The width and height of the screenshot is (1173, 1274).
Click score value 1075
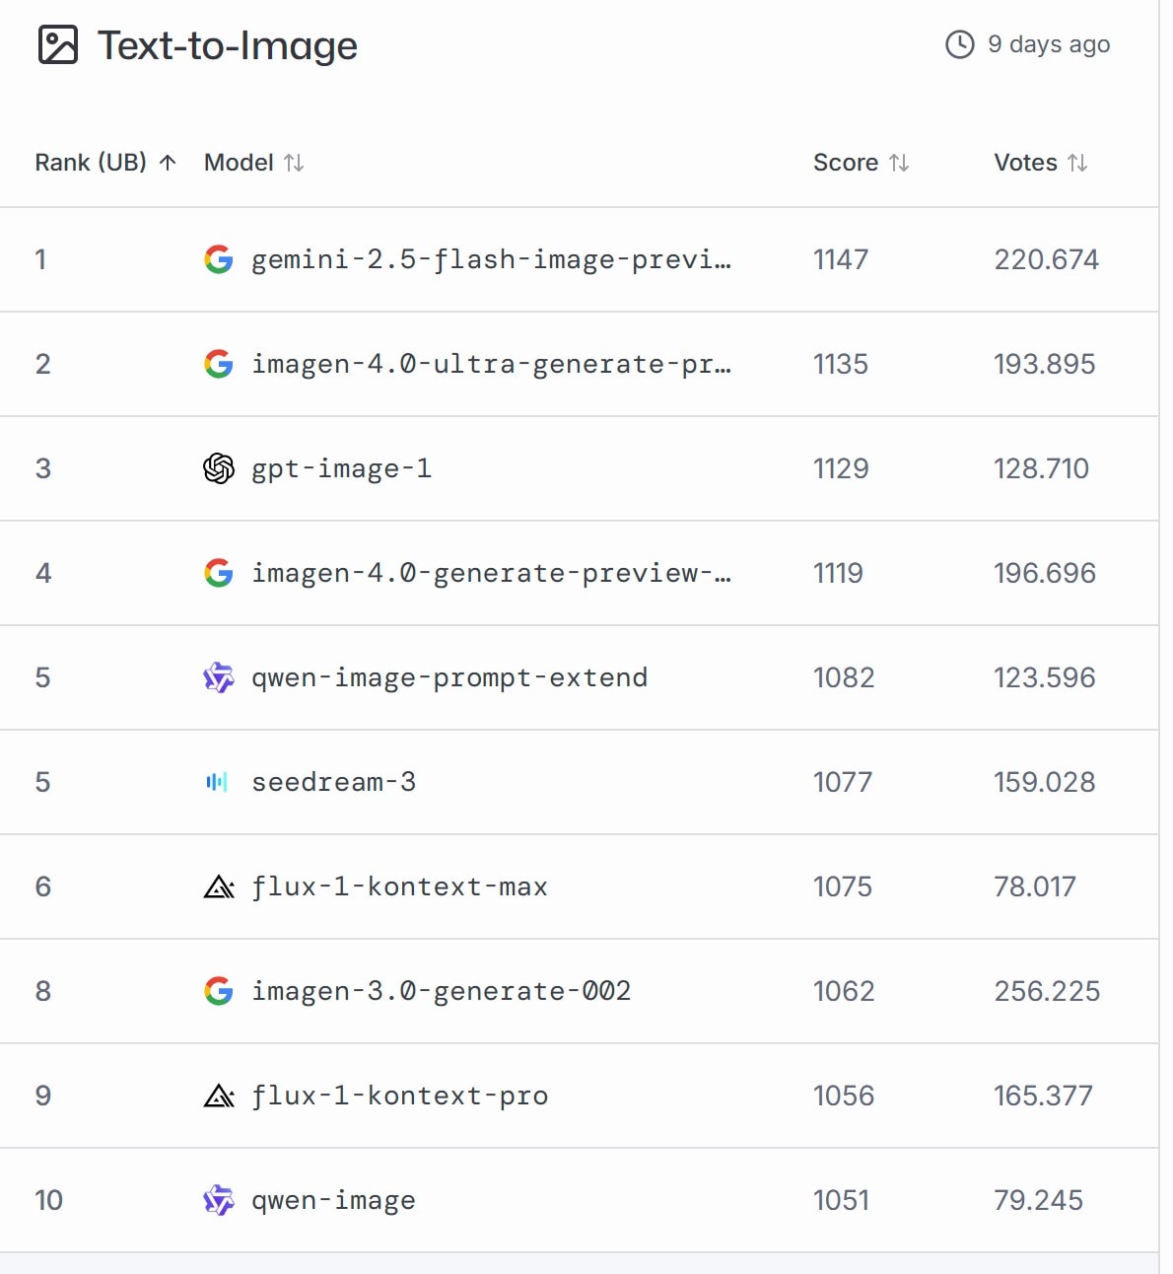pyautogui.click(x=843, y=886)
